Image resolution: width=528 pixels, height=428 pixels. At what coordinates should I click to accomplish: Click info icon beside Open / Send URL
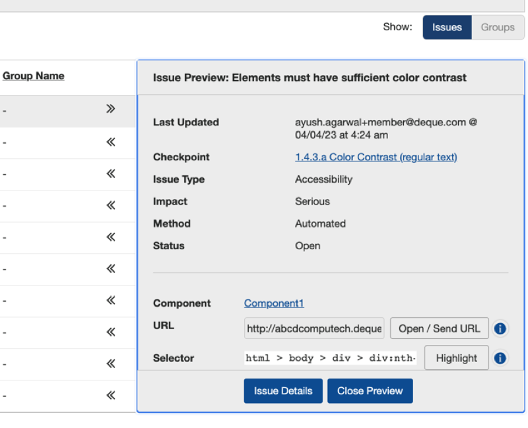point(500,328)
